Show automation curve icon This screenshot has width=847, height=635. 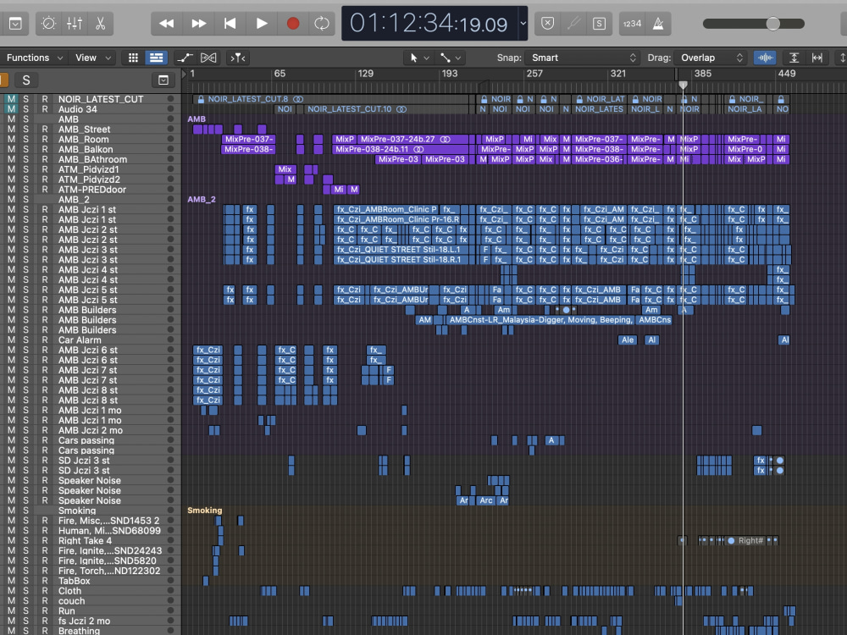[x=185, y=58]
